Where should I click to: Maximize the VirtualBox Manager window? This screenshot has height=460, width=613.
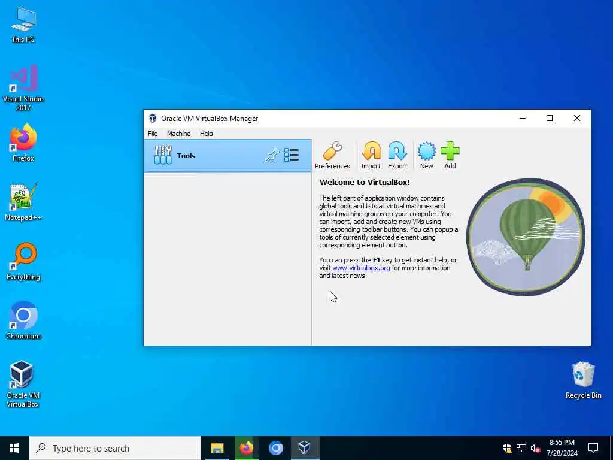click(x=550, y=118)
